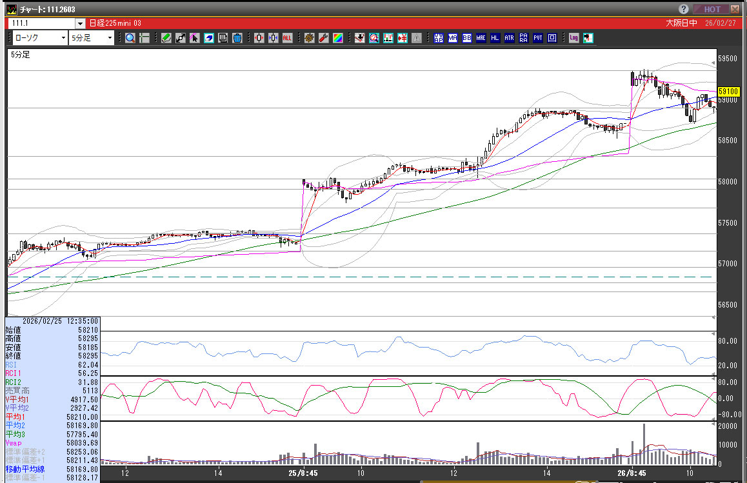747x483 pixels.
Task: Click the magnifier zoom tool icon
Action: [130, 38]
